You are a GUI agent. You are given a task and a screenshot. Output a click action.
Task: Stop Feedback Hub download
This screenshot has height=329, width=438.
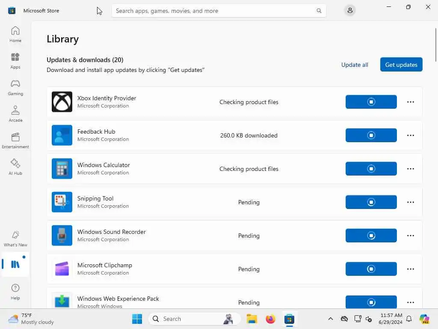[x=371, y=135]
